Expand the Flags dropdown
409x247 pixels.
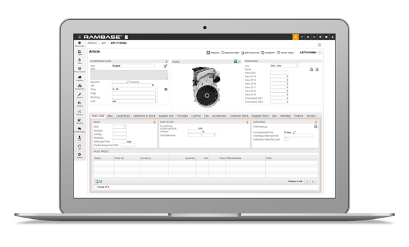134,93
